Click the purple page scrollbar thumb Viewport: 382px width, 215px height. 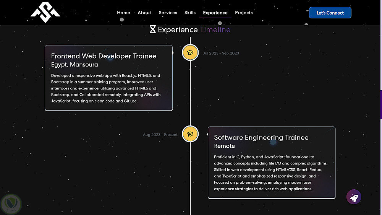pos(381,104)
